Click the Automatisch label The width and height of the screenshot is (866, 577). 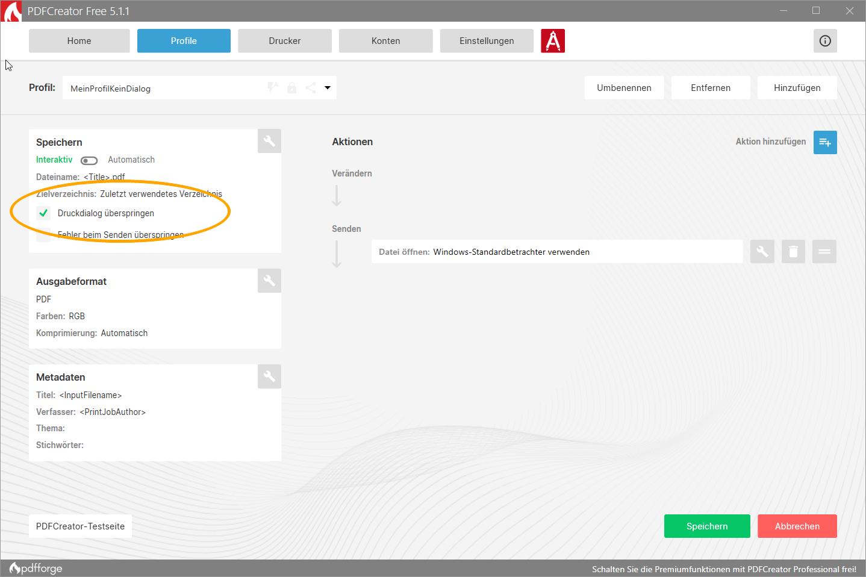[x=131, y=160]
